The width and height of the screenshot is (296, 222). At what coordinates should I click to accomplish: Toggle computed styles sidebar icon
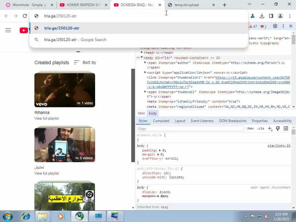click(286, 129)
